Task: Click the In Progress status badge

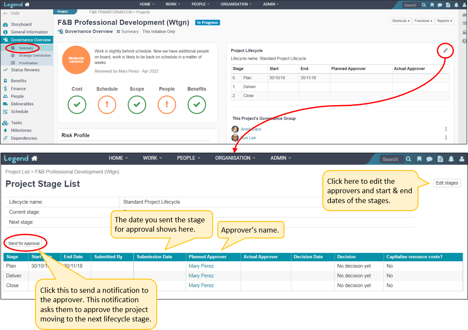Action: click(x=208, y=22)
